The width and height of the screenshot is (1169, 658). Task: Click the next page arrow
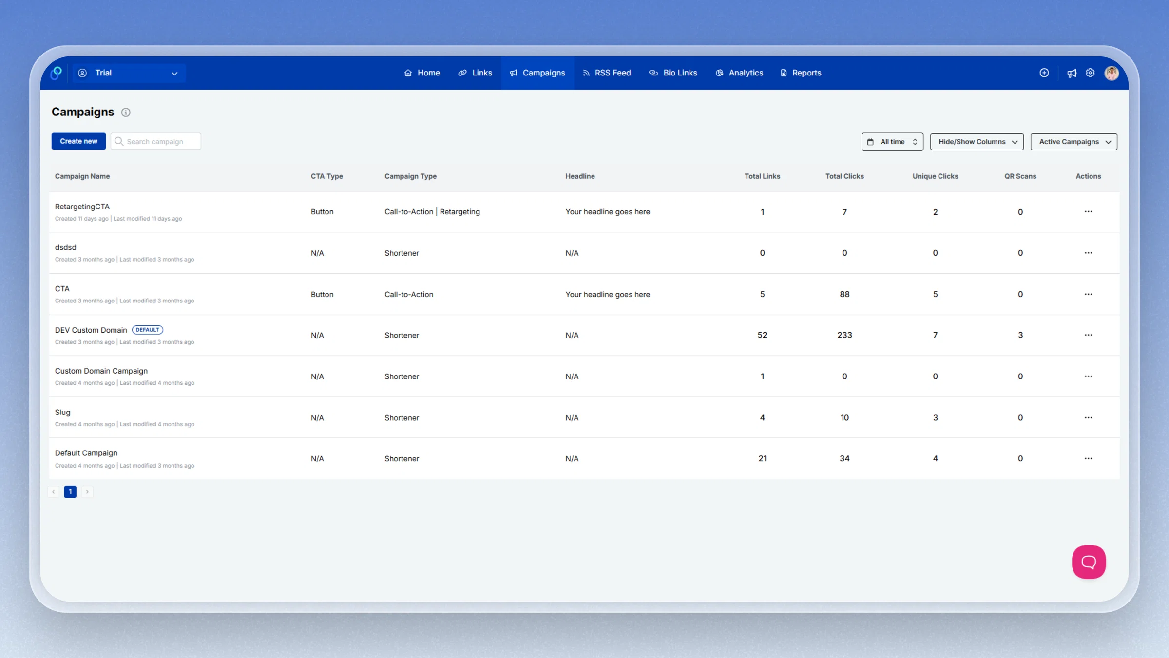[x=87, y=492]
